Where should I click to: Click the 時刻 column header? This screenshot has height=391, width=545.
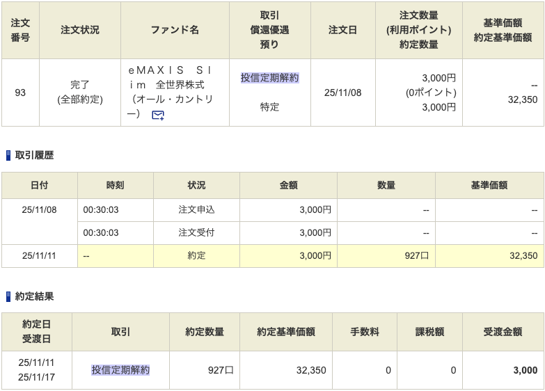tap(116, 185)
